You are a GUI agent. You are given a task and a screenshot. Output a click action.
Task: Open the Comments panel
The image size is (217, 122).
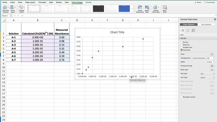[x=210, y=2]
